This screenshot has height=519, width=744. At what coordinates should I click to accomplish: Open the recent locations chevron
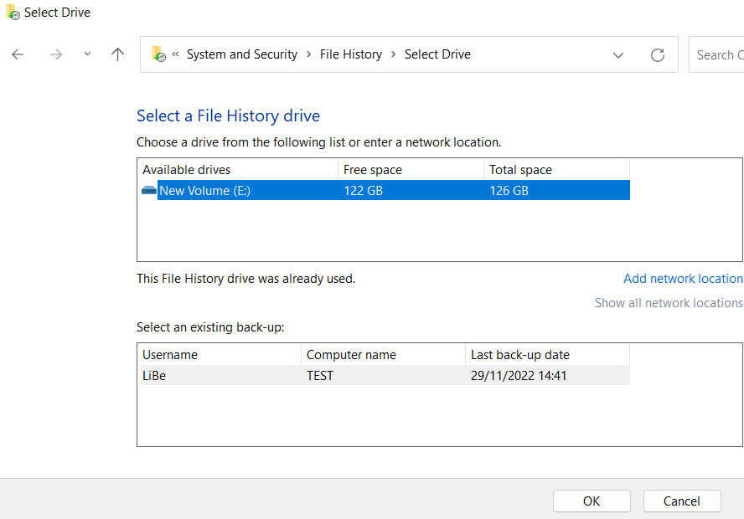click(x=87, y=54)
